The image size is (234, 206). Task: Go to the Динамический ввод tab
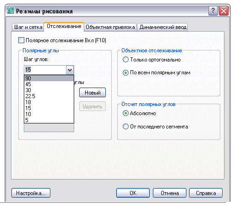coord(163,27)
